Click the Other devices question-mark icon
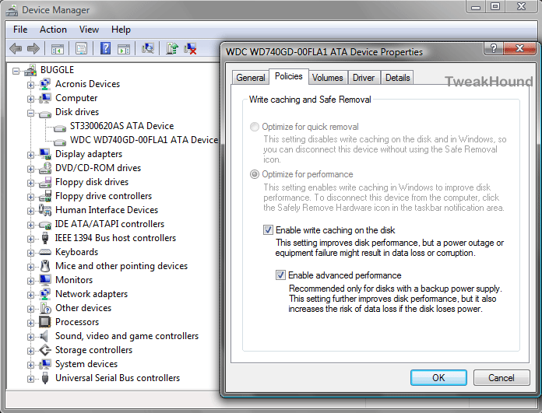The height and width of the screenshot is (413, 542). pyautogui.click(x=45, y=308)
